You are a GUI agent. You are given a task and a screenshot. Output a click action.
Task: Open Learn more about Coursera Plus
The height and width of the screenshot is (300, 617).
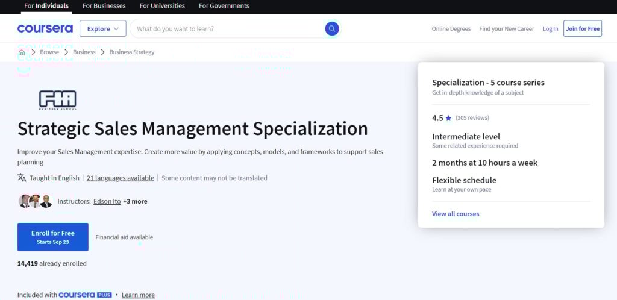point(138,295)
